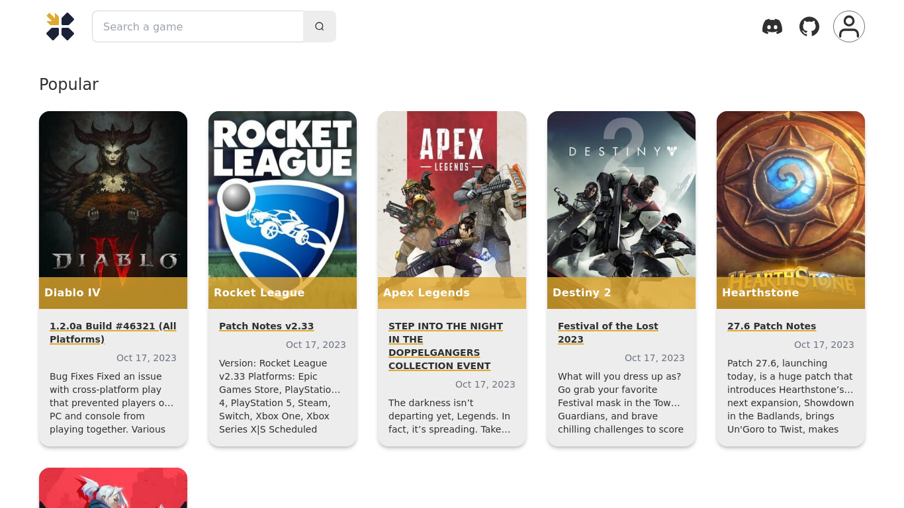Viewport: 904px width, 508px height.
Task: Click "The darkness isn't departing" description
Action: pos(452,416)
